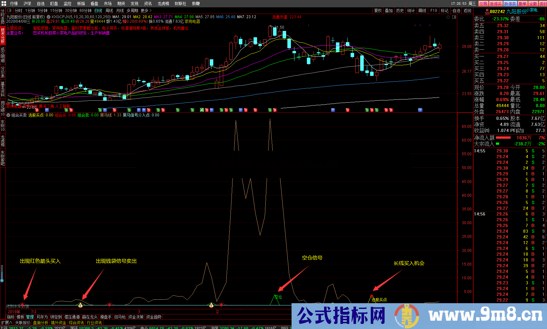Click the settings icon beside 组合买卖 indicator
This screenshot has width=547, height=329.
point(8,115)
